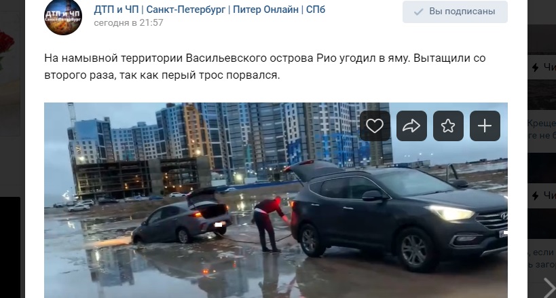
Task: Add video to collection with plus icon
Action: pos(485,126)
